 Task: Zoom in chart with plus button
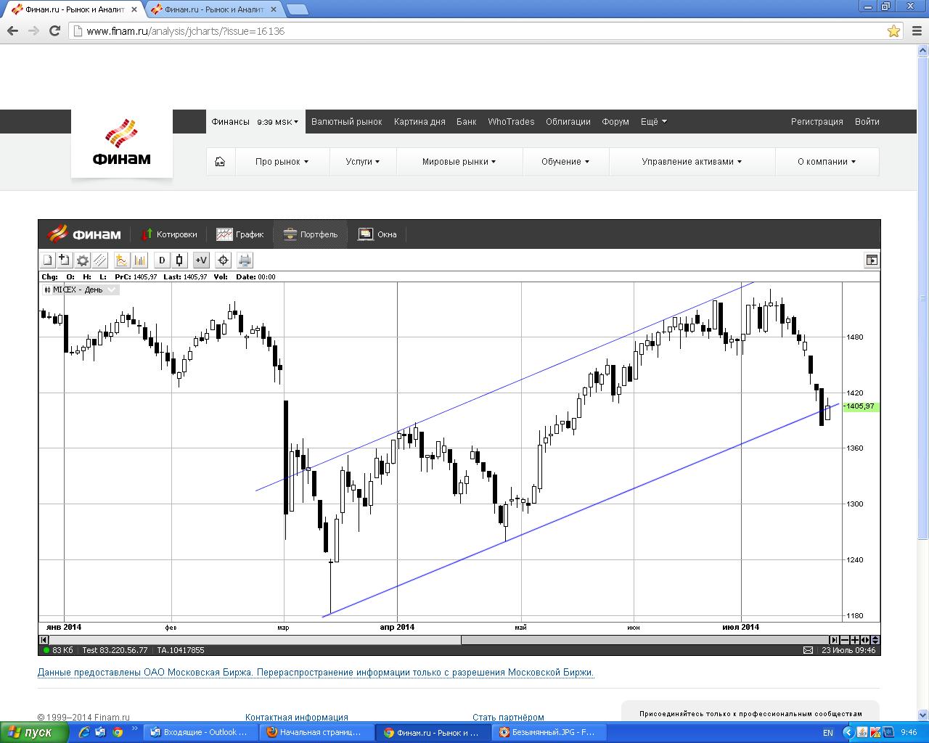click(855, 640)
